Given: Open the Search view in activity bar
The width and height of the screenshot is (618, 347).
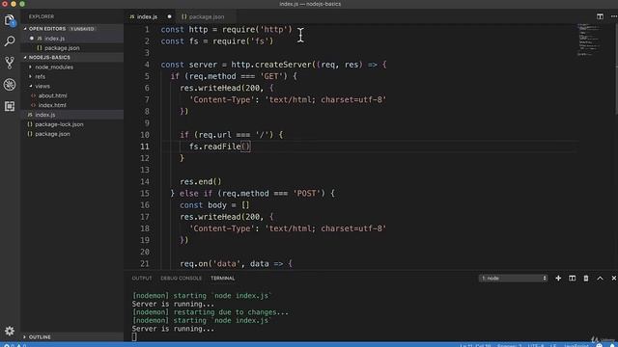Looking at the screenshot, I should point(10,40).
